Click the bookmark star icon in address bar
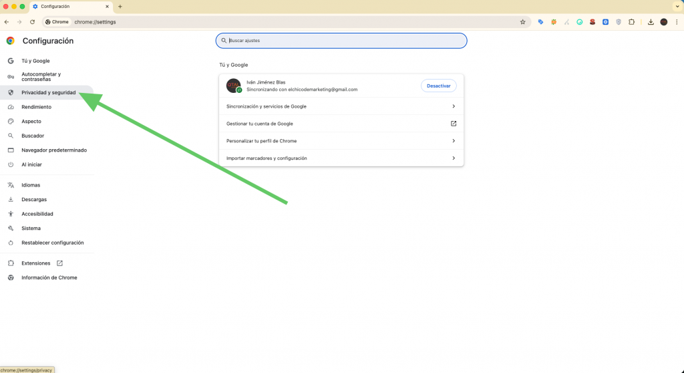The image size is (684, 373). pyautogui.click(x=522, y=22)
